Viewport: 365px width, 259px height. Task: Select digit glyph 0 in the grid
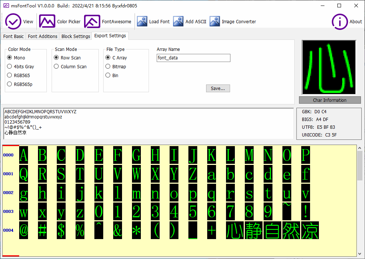(x=99, y=211)
